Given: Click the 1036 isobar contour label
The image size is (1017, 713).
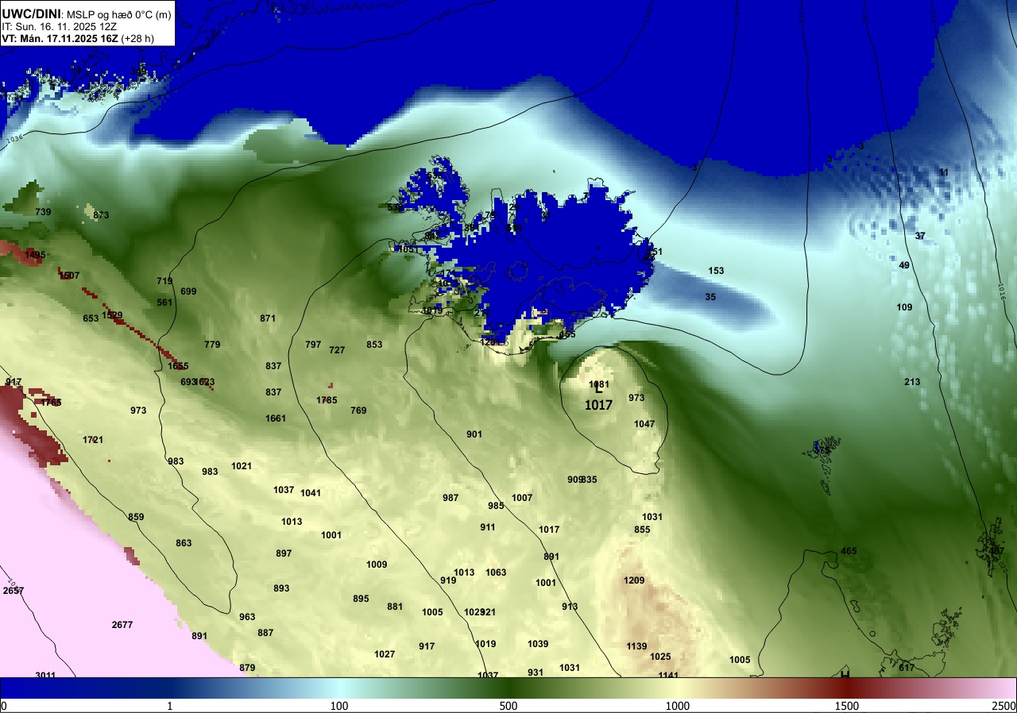Looking at the screenshot, I should click(x=14, y=140).
